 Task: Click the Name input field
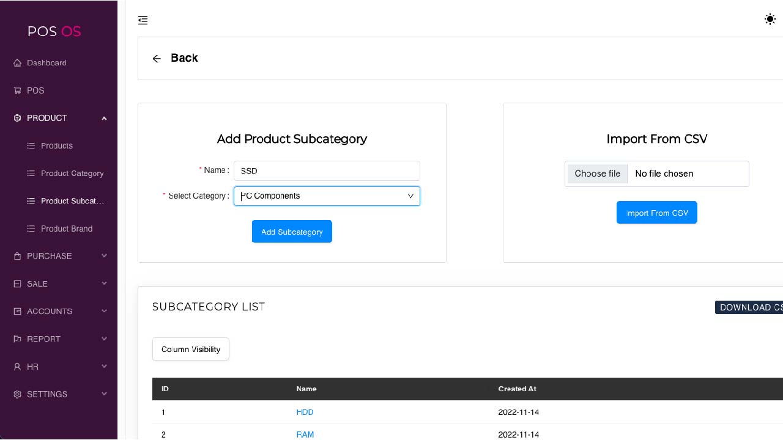click(x=327, y=171)
